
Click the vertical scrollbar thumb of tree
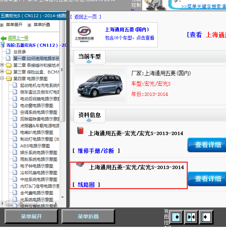click(x=62, y=71)
